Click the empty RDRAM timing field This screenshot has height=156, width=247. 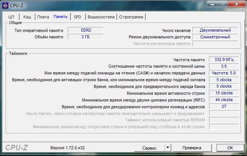224,120
